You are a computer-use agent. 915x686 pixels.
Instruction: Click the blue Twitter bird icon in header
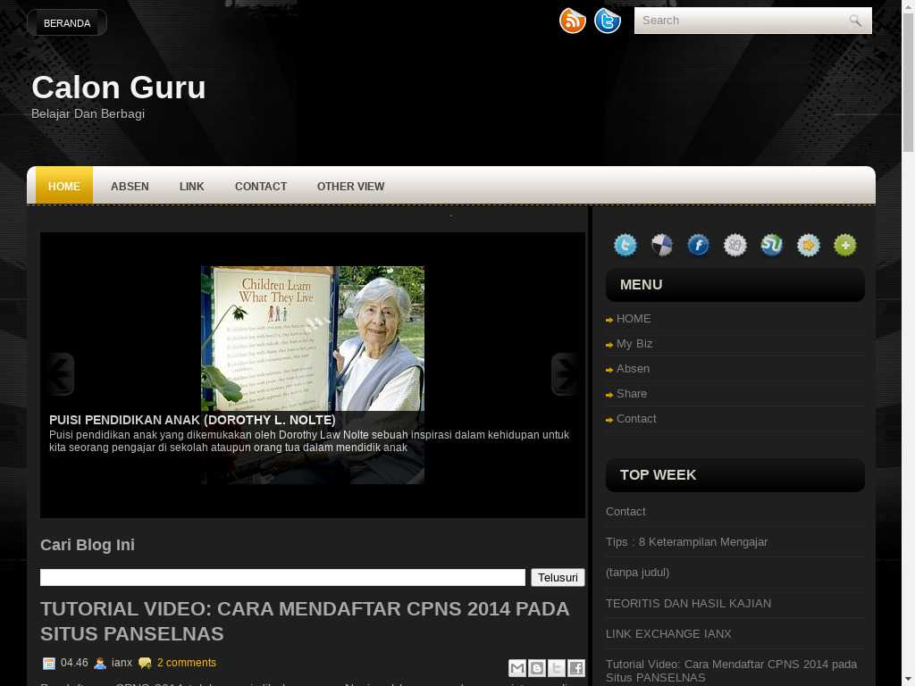pyautogui.click(x=608, y=21)
